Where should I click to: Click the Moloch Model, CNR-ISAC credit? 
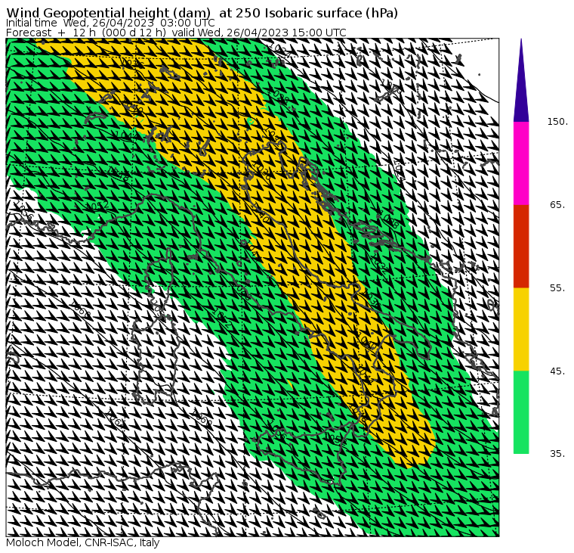coord(83,543)
